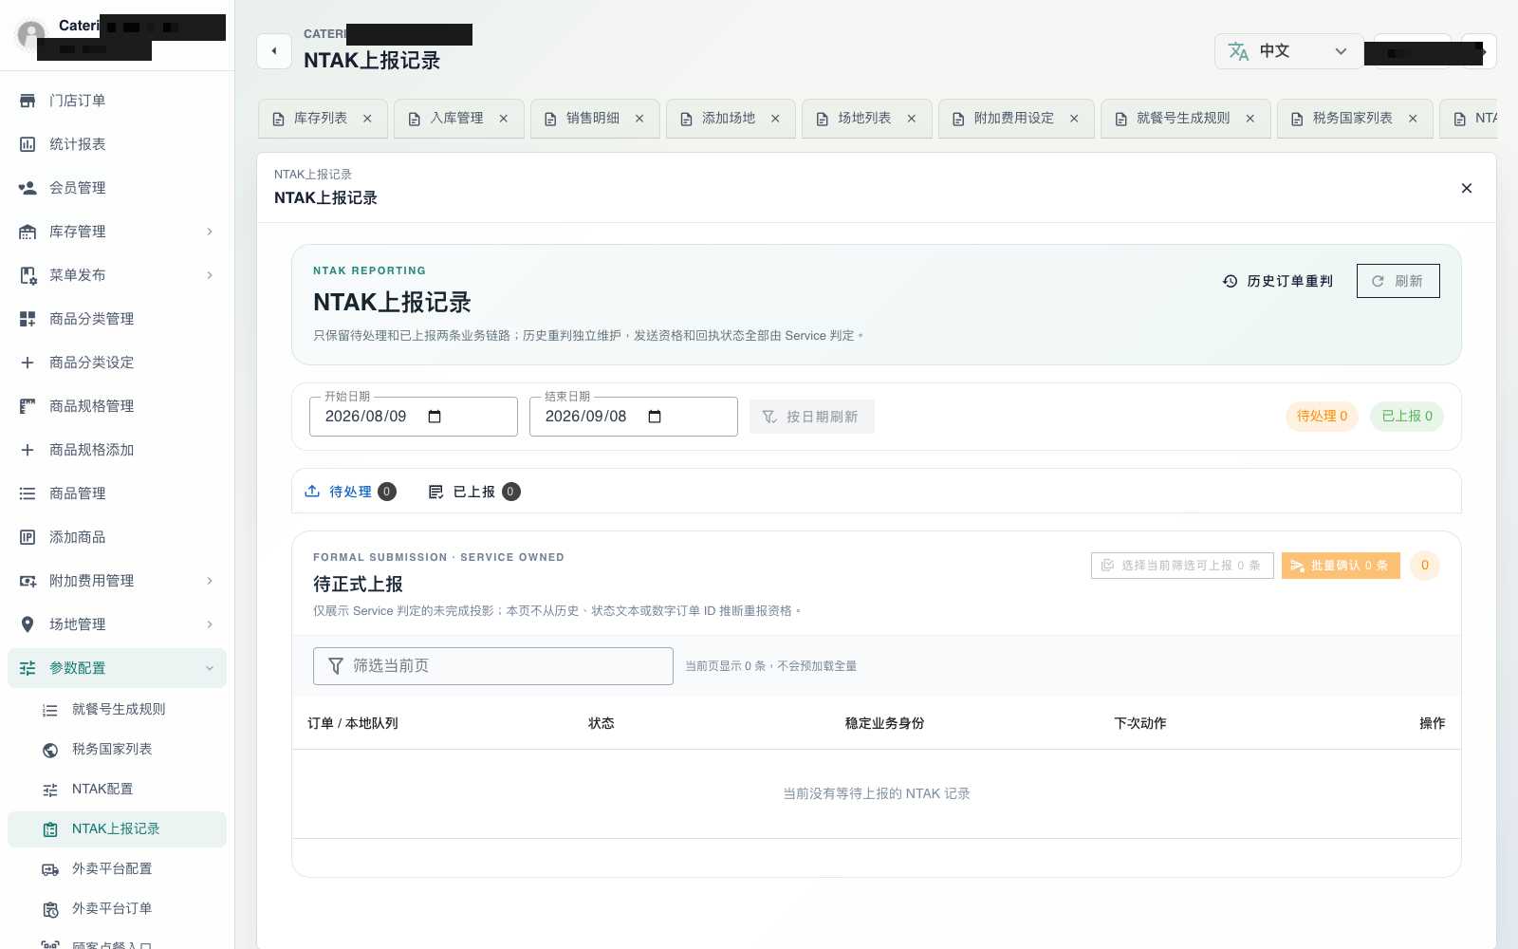
Task: Click the 商品规格添加 plus icon
Action: coord(28,450)
